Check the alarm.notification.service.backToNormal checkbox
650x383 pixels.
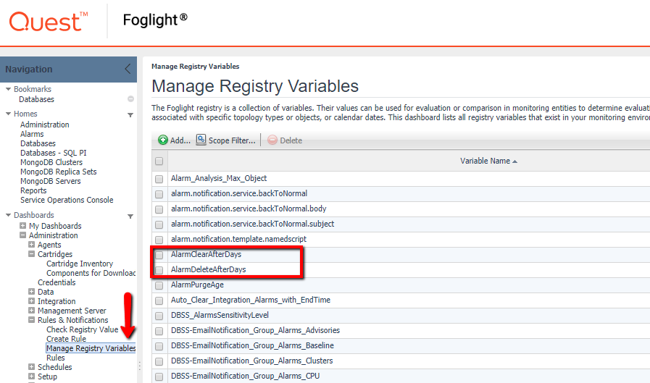click(159, 194)
